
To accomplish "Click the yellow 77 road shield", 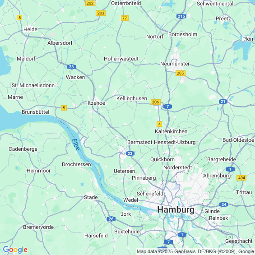I will [x=125, y=18].
